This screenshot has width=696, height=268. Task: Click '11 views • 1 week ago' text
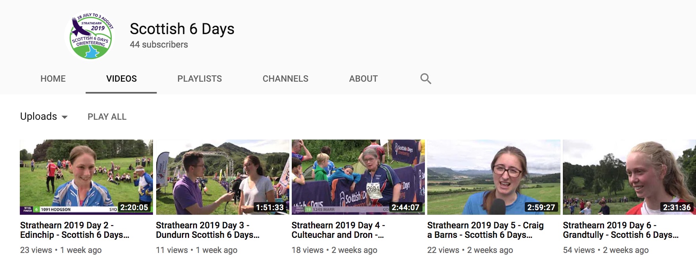pos(197,250)
